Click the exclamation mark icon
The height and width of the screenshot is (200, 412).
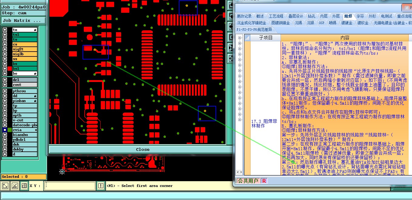[x=100, y=186]
